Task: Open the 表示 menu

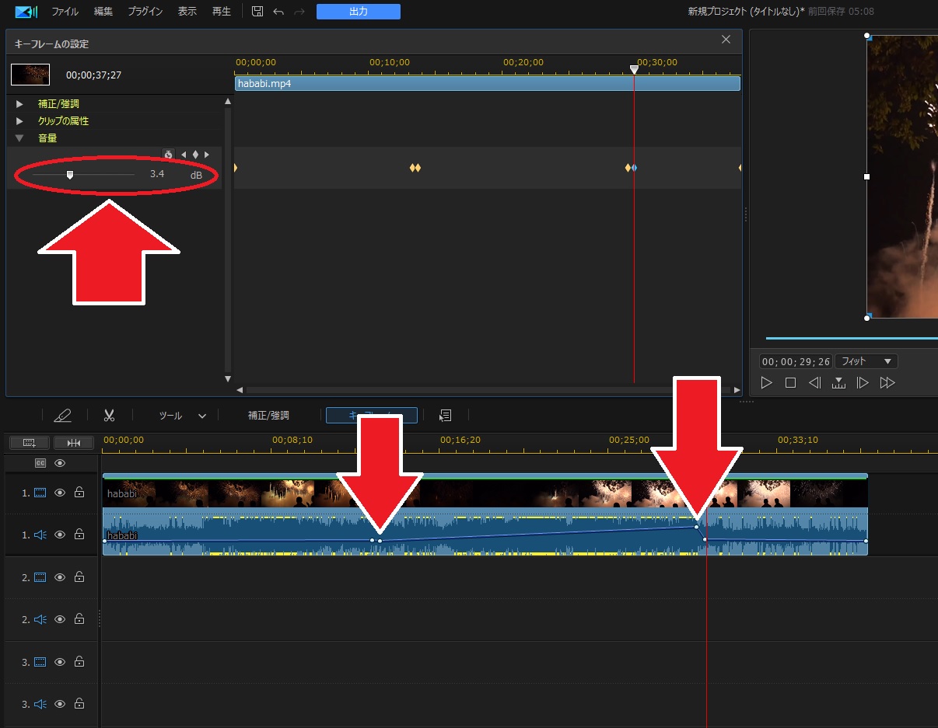Action: (x=187, y=12)
